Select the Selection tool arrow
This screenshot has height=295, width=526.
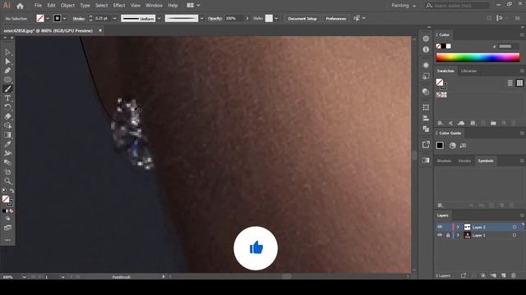[x=7, y=52]
